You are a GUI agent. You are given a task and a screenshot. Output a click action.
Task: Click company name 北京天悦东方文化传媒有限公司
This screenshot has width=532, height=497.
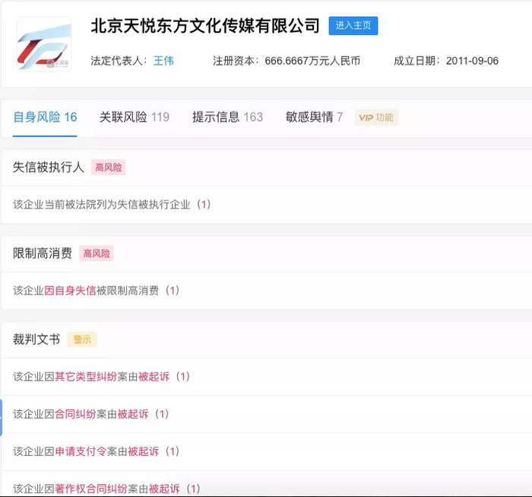tap(205, 26)
